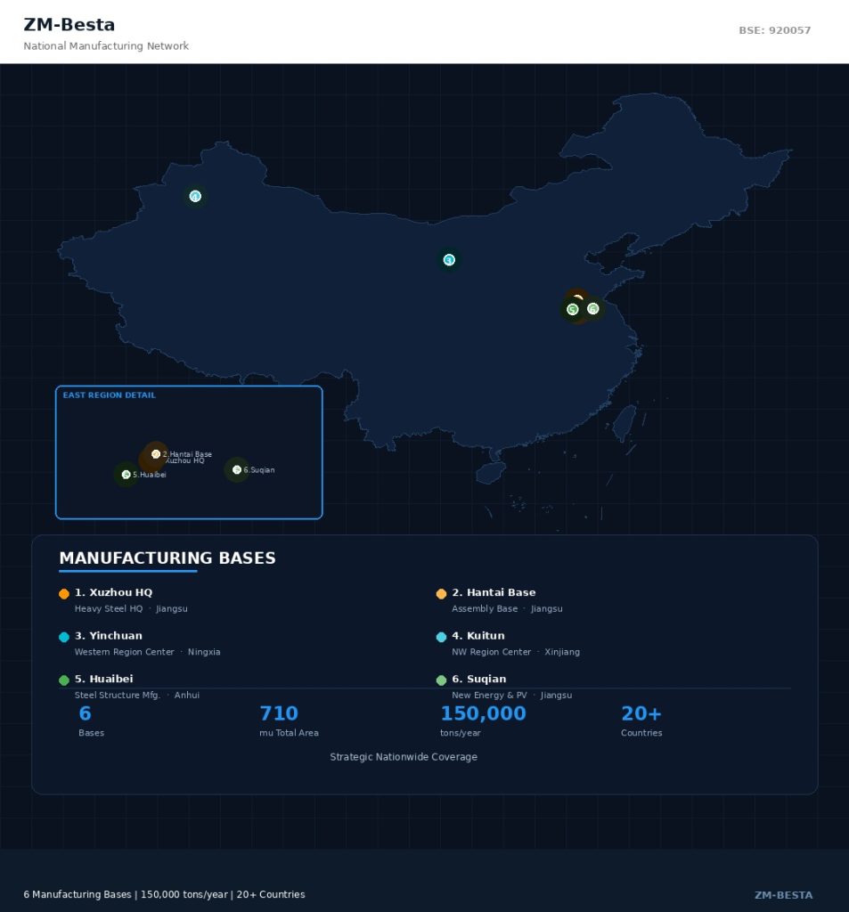Click the Kuitun marker 4 in Xinjiang
The height and width of the screenshot is (912, 849).
click(x=195, y=197)
